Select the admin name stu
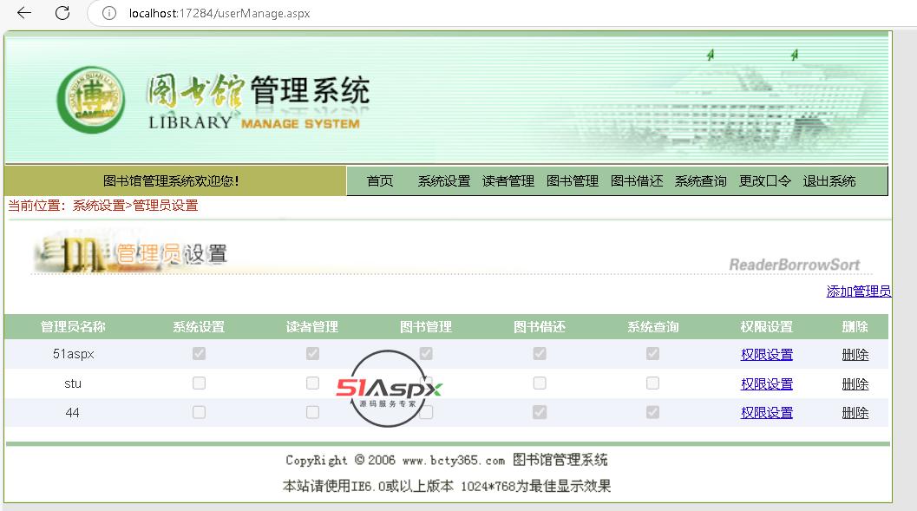Screen dimensions: 917x511 coord(73,383)
